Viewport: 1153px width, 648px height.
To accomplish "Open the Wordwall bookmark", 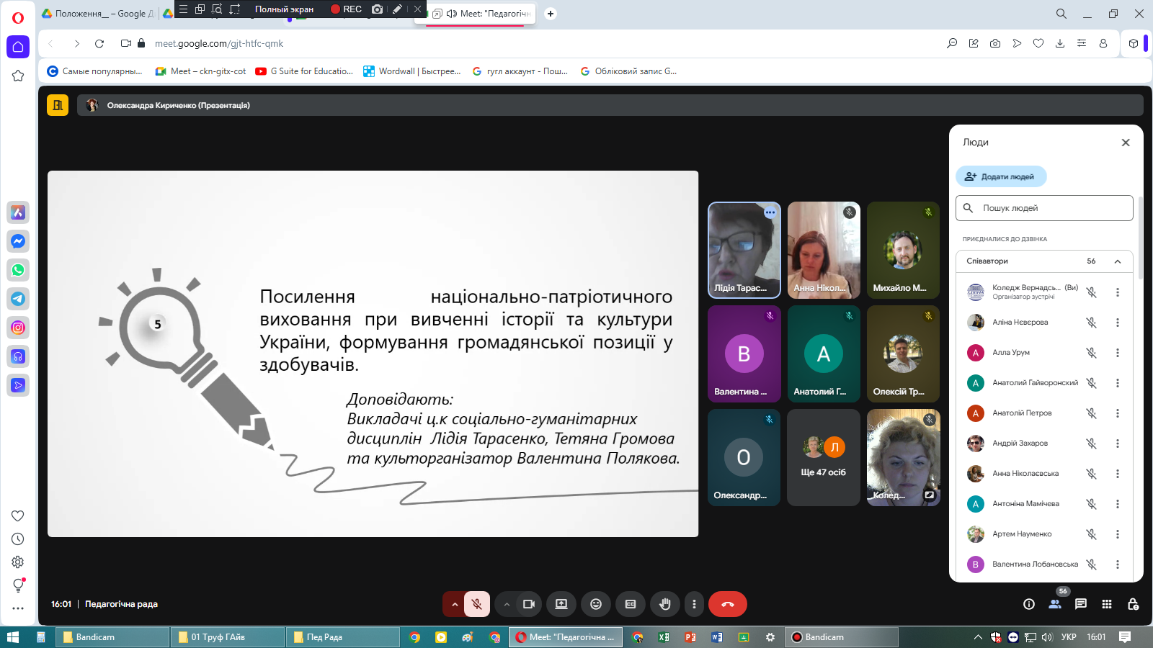I will click(x=412, y=71).
